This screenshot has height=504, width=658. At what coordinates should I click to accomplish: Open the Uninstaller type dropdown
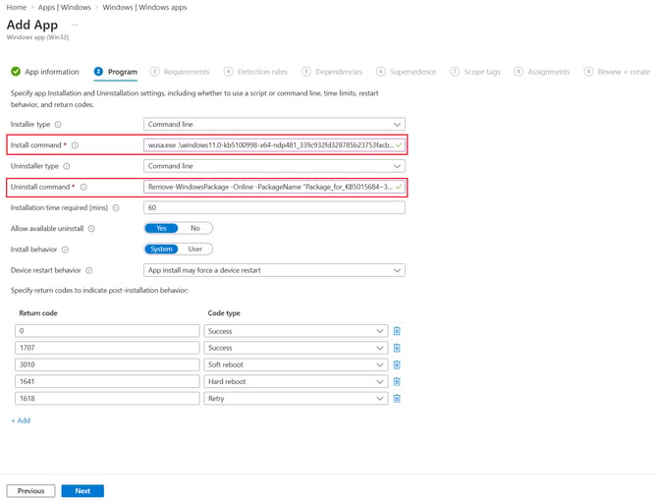tap(274, 166)
